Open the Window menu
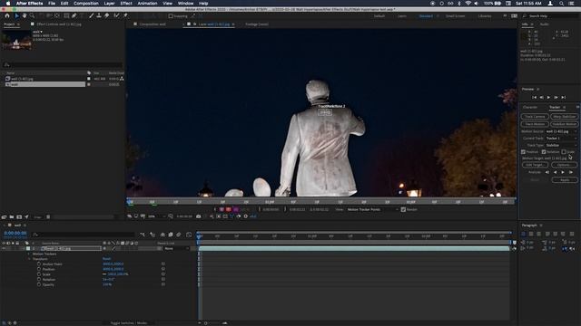Screen dimensions: 581x326 click(x=185, y=4)
